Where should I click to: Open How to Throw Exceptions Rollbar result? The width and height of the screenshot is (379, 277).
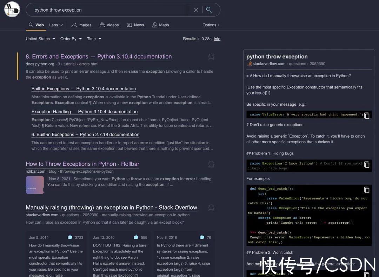click(82, 164)
